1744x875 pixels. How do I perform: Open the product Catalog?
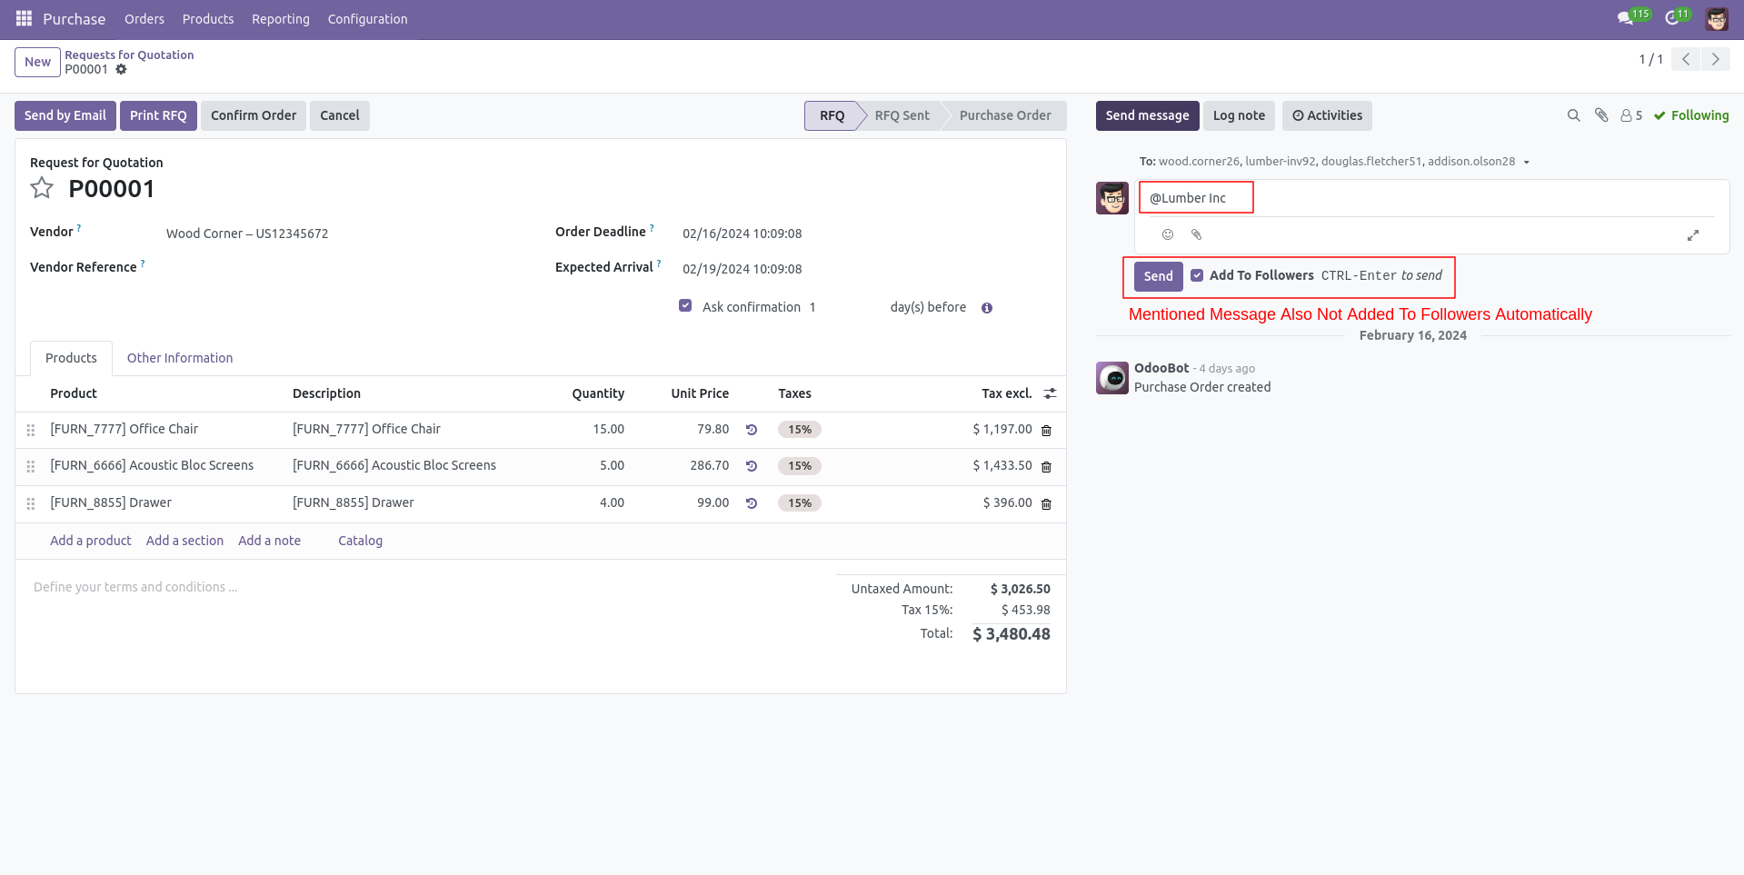[x=359, y=540]
